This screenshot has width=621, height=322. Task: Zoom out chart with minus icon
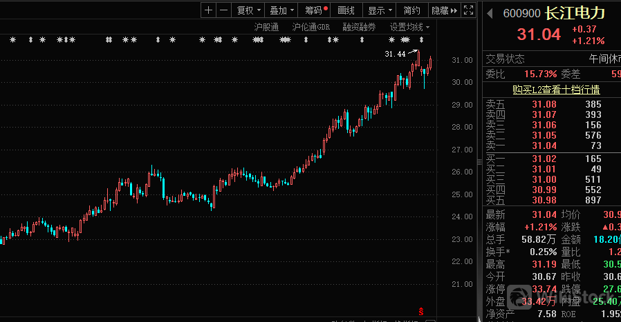(224, 10)
